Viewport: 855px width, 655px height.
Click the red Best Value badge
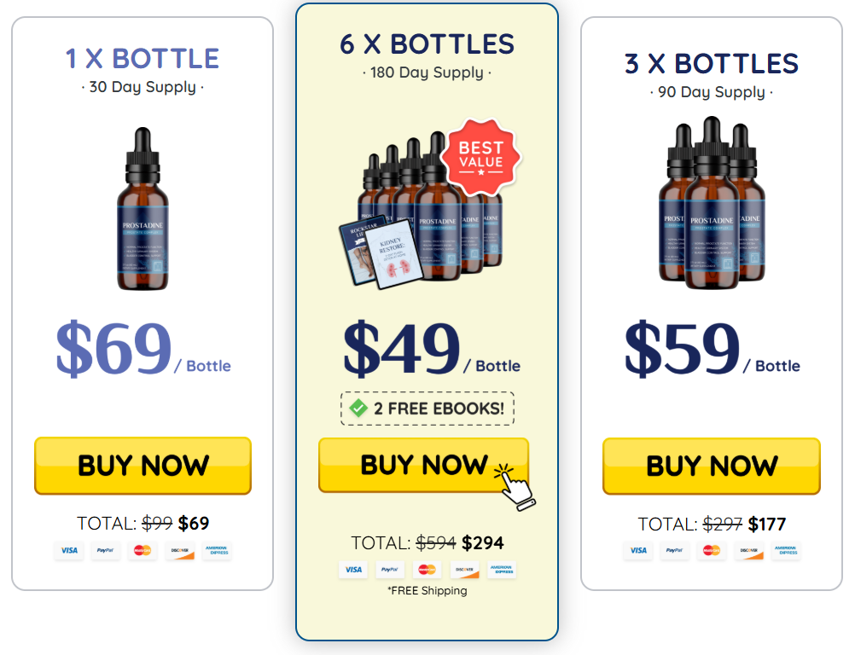[480, 157]
